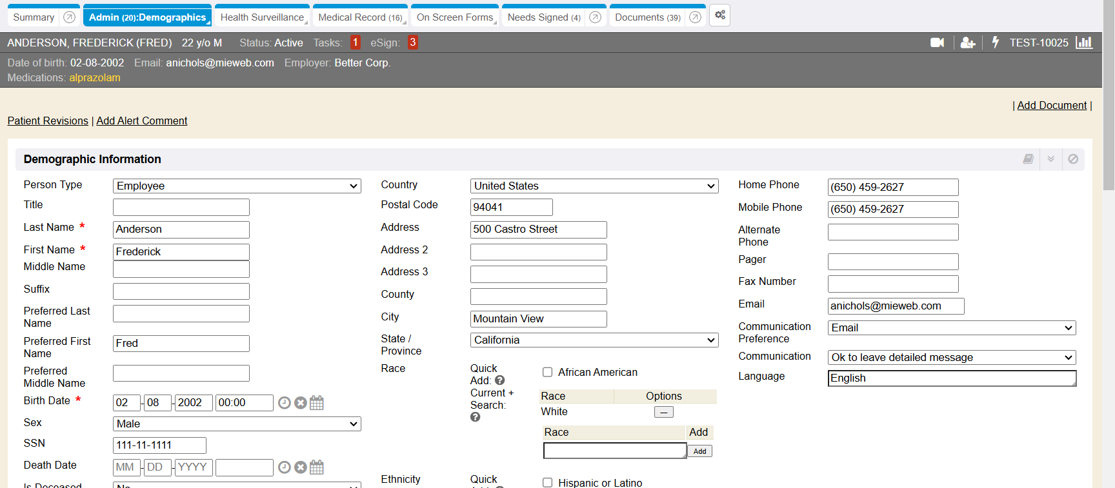Click the clock icon next to Birth Date

tap(285, 403)
